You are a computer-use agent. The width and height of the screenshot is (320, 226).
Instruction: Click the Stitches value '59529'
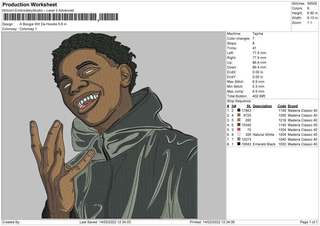click(x=312, y=4)
